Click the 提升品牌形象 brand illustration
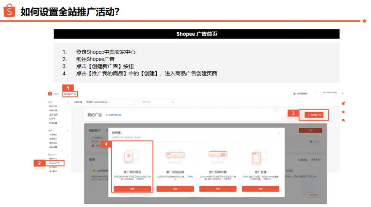371x207 pixels. point(218,156)
